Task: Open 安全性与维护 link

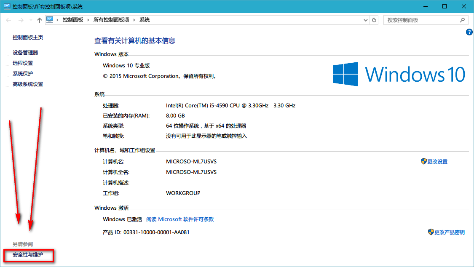Action: tap(28, 255)
